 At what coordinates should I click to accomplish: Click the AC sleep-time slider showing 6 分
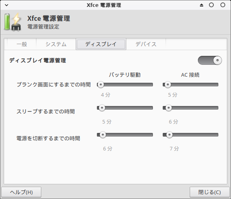[x=191, y=108]
